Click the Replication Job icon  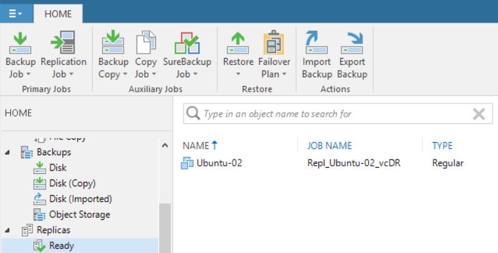[x=63, y=42]
